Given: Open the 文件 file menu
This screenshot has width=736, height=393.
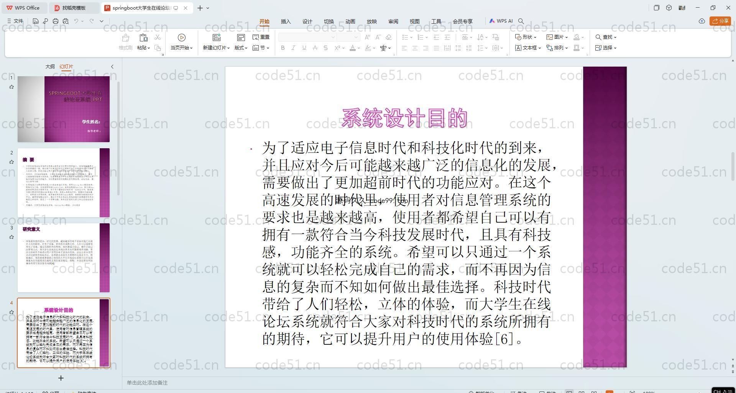Looking at the screenshot, I should click(x=15, y=21).
